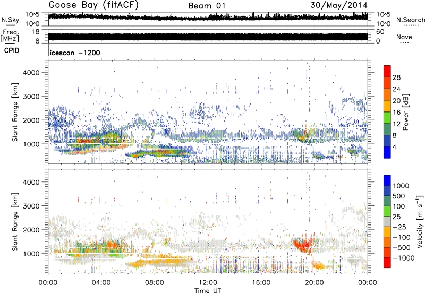Image resolution: width=425 pixels, height=294 pixels.
Task: Click the 'Power [dB]' colorbar label
Action: pyautogui.click(x=406, y=112)
